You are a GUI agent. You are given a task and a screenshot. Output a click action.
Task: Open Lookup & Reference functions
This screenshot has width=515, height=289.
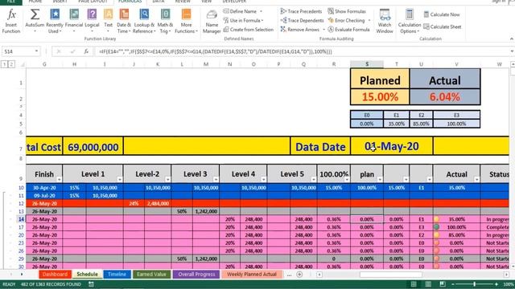point(144,21)
